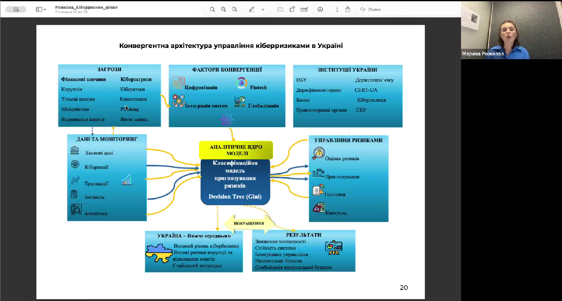Click CERT-UA in institutions box
Image resolution: width=562 pixels, height=301 pixels.
pos(366,90)
